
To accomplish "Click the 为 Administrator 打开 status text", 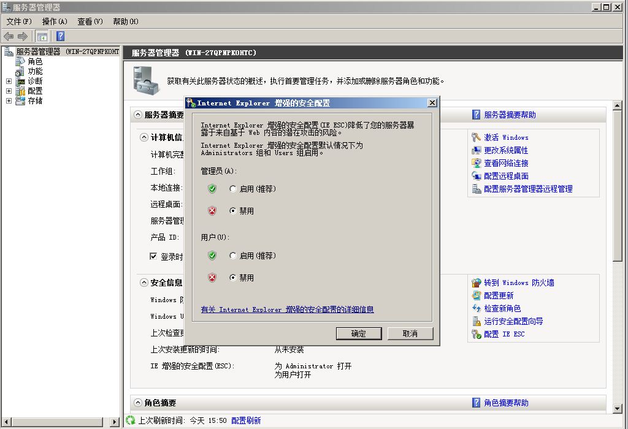I will tap(313, 366).
